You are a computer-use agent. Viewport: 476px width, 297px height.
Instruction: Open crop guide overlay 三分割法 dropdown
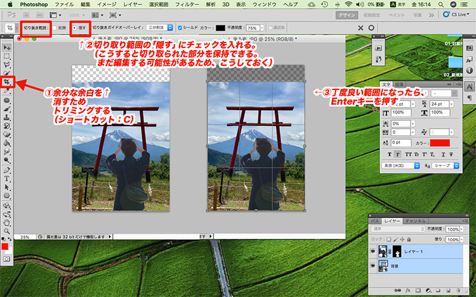coord(159,28)
